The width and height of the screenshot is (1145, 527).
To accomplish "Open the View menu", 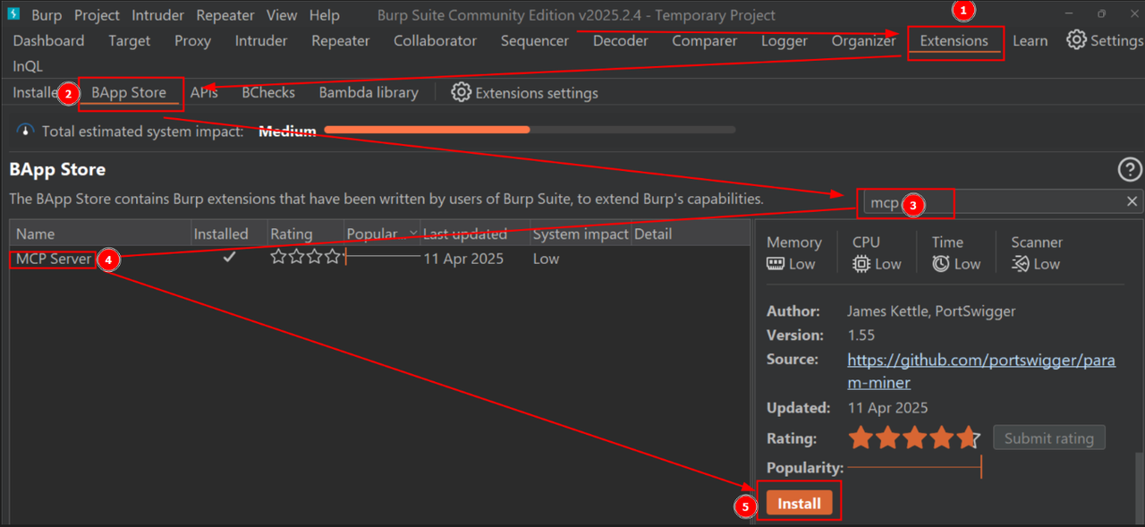I will click(x=282, y=15).
